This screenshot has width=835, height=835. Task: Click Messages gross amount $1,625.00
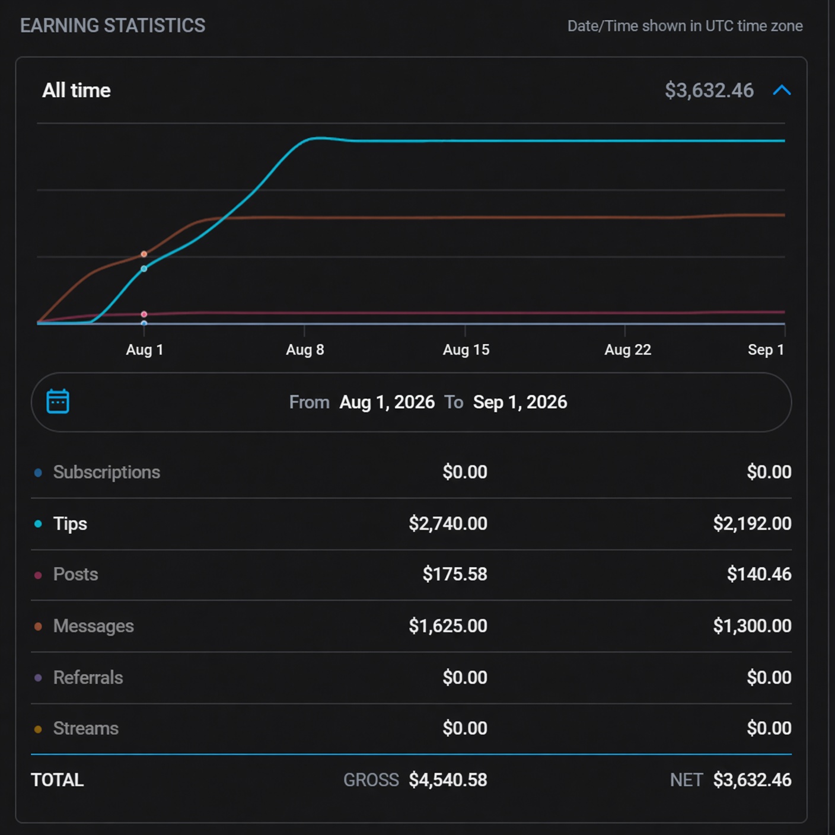click(x=448, y=626)
